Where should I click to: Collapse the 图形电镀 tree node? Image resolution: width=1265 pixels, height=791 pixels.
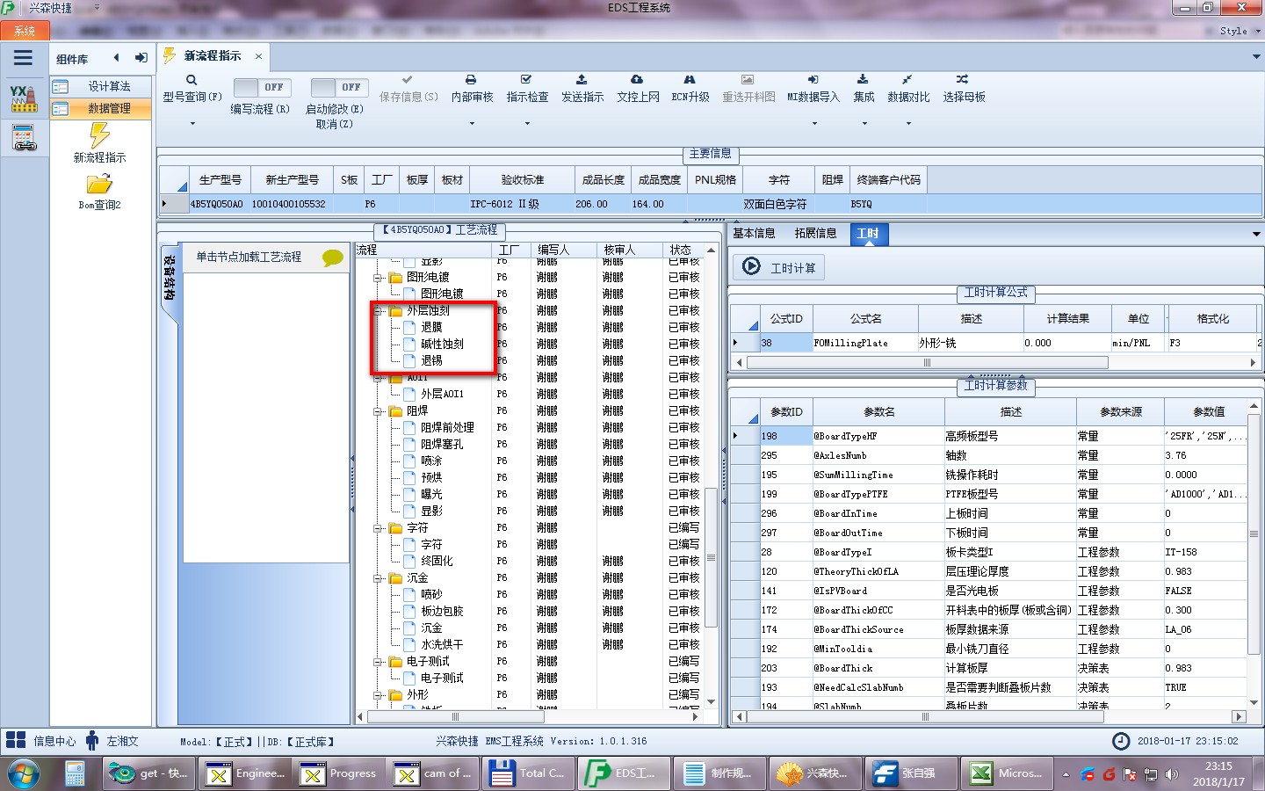[x=378, y=277]
